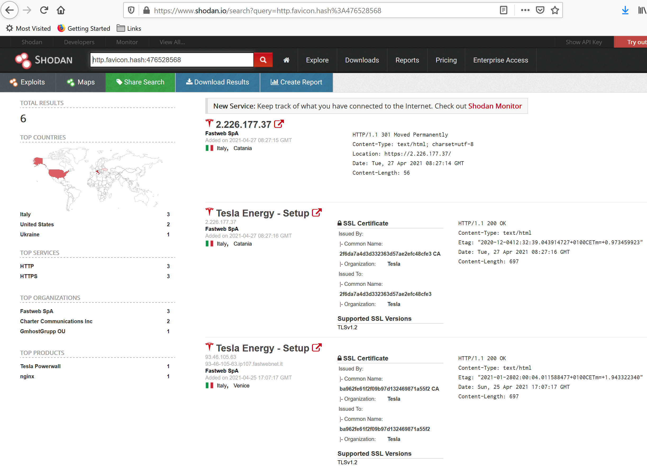
Task: Click the red Try out button
Action: [630, 42]
